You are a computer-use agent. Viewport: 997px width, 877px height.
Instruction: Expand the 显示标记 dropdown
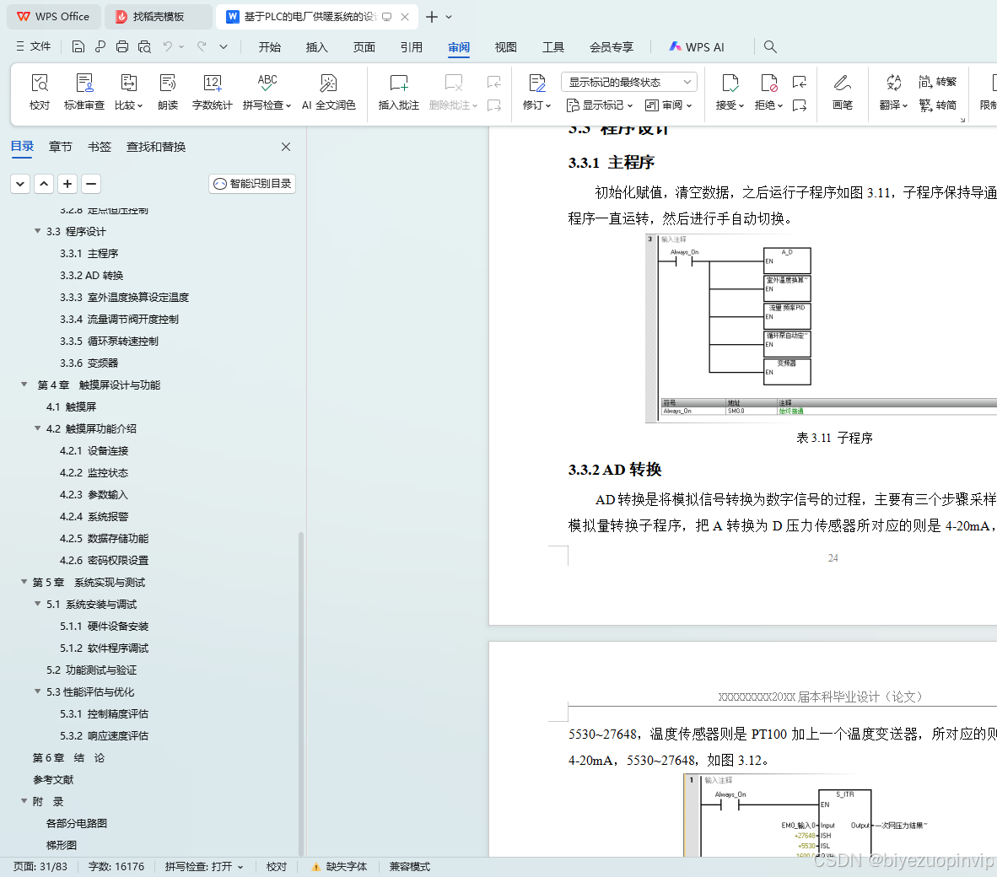click(x=599, y=105)
